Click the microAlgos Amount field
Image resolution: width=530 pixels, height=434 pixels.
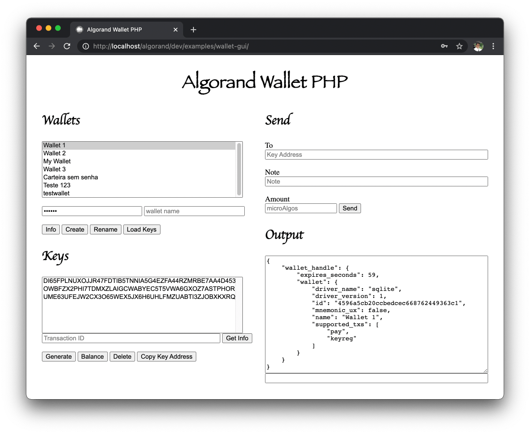point(301,208)
